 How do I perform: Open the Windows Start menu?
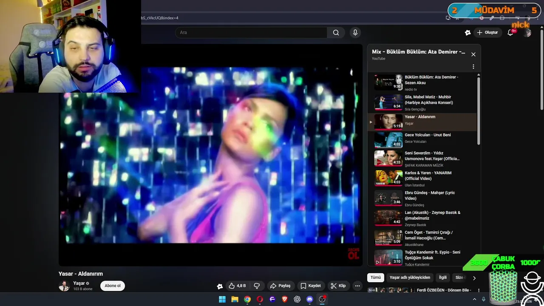(222, 299)
